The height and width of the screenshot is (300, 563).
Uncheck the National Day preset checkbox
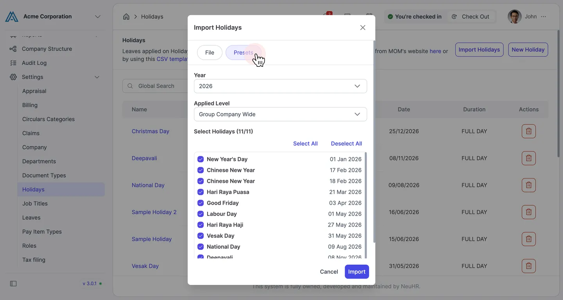click(201, 246)
